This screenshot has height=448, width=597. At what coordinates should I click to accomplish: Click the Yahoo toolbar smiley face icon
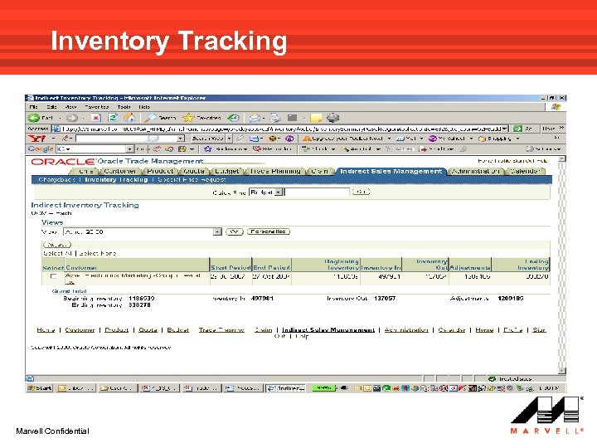click(x=273, y=139)
